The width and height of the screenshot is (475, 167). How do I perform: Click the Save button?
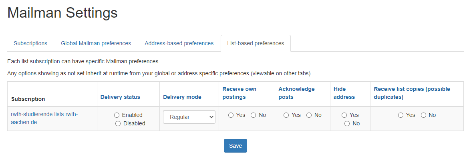[235, 146]
